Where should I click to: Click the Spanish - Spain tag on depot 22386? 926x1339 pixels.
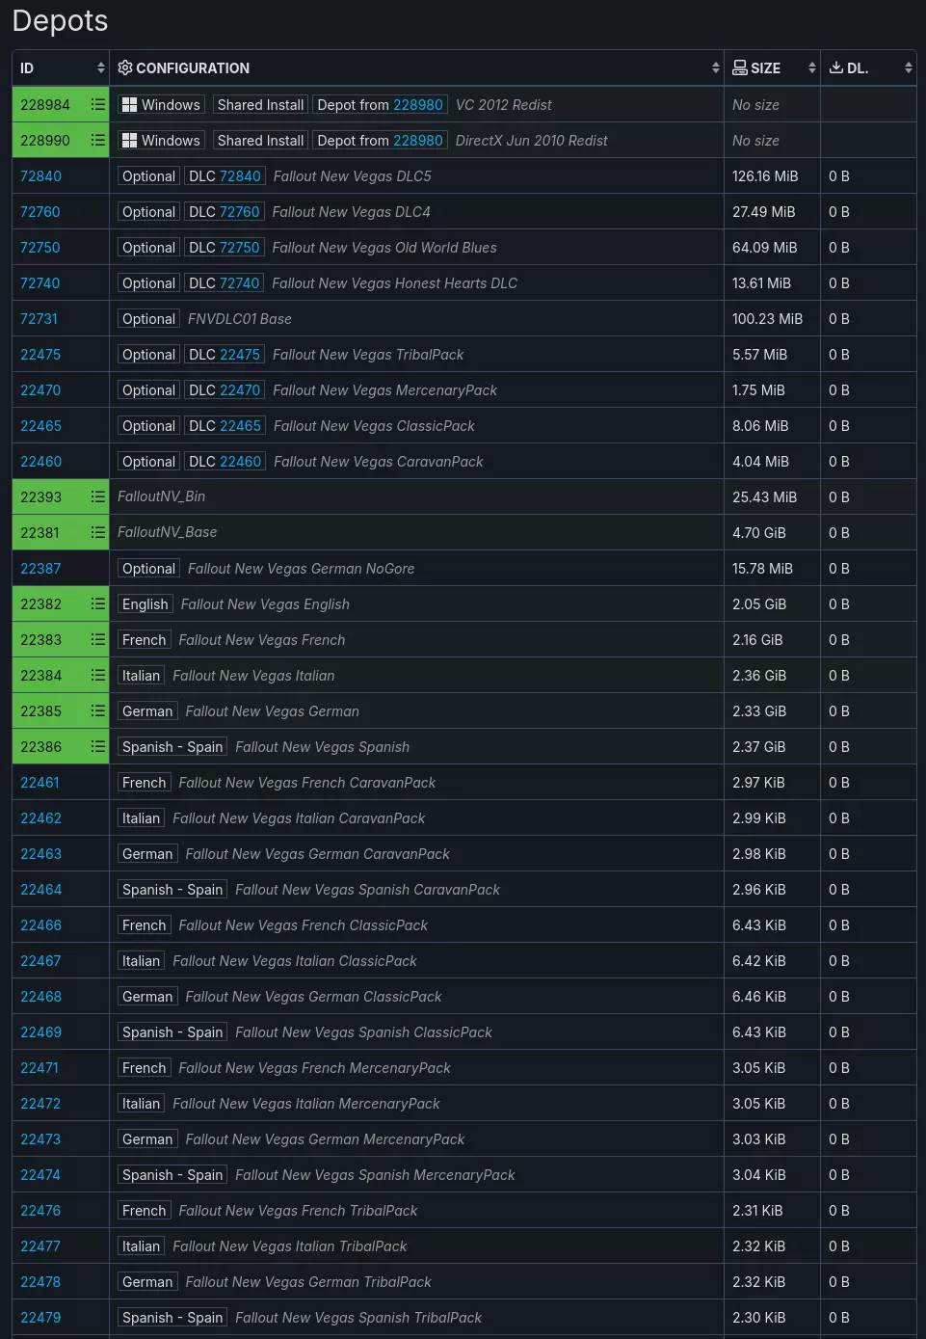tap(172, 747)
